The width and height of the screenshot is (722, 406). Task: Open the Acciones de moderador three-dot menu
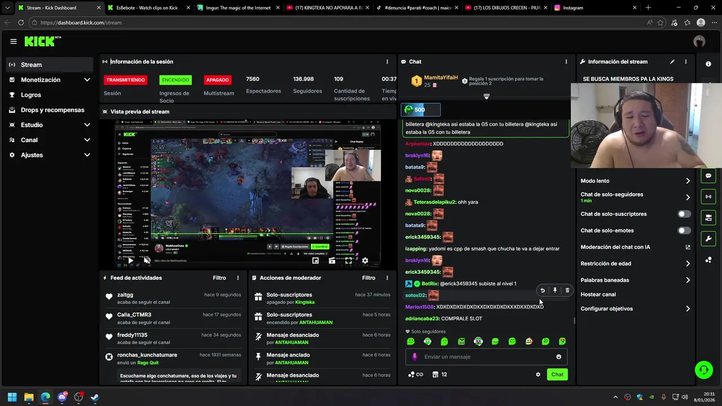tap(387, 278)
